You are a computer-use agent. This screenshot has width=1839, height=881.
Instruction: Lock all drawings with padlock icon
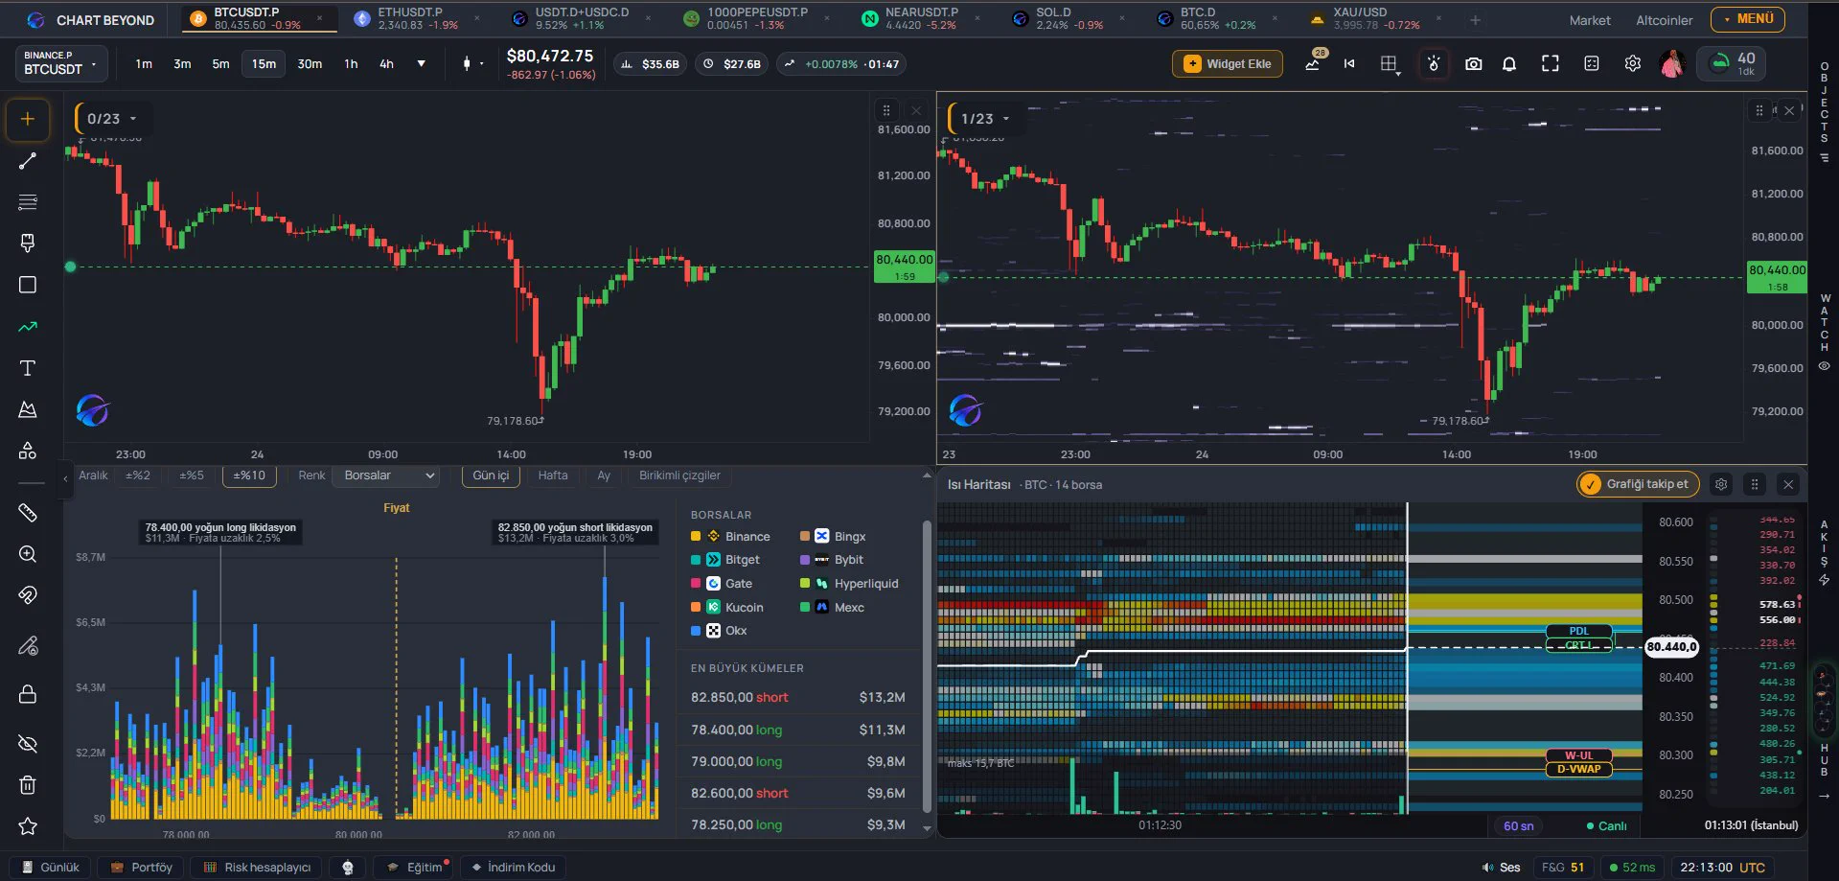click(x=28, y=694)
